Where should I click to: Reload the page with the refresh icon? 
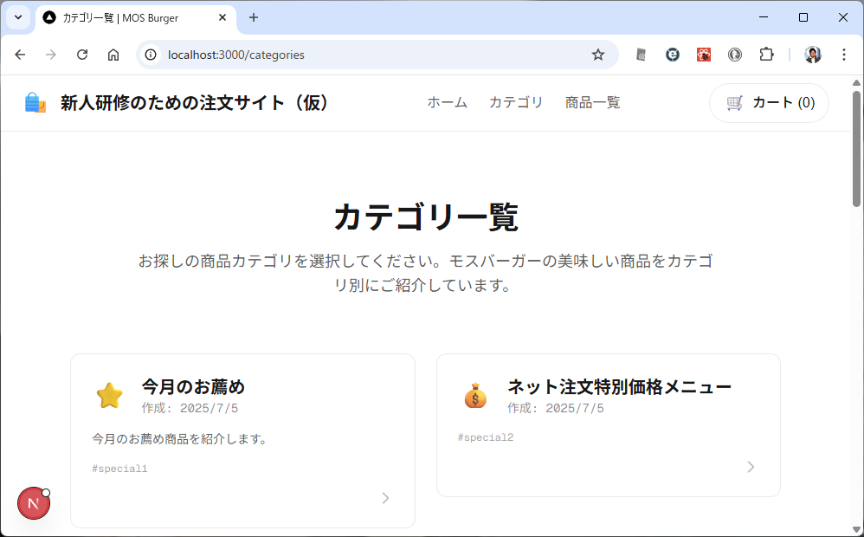[x=82, y=55]
